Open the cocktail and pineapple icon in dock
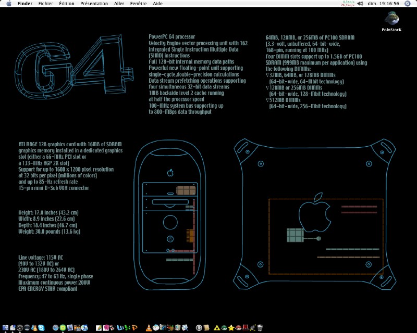The width and height of the screenshot is (417, 333). pos(170,328)
